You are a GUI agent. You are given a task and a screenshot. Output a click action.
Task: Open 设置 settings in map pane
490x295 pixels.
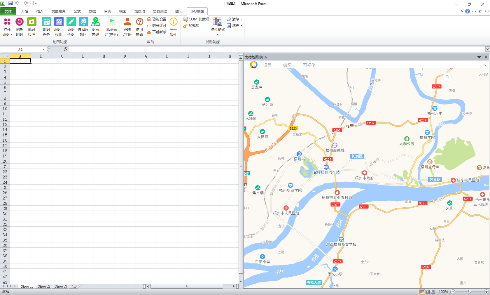[267, 65]
